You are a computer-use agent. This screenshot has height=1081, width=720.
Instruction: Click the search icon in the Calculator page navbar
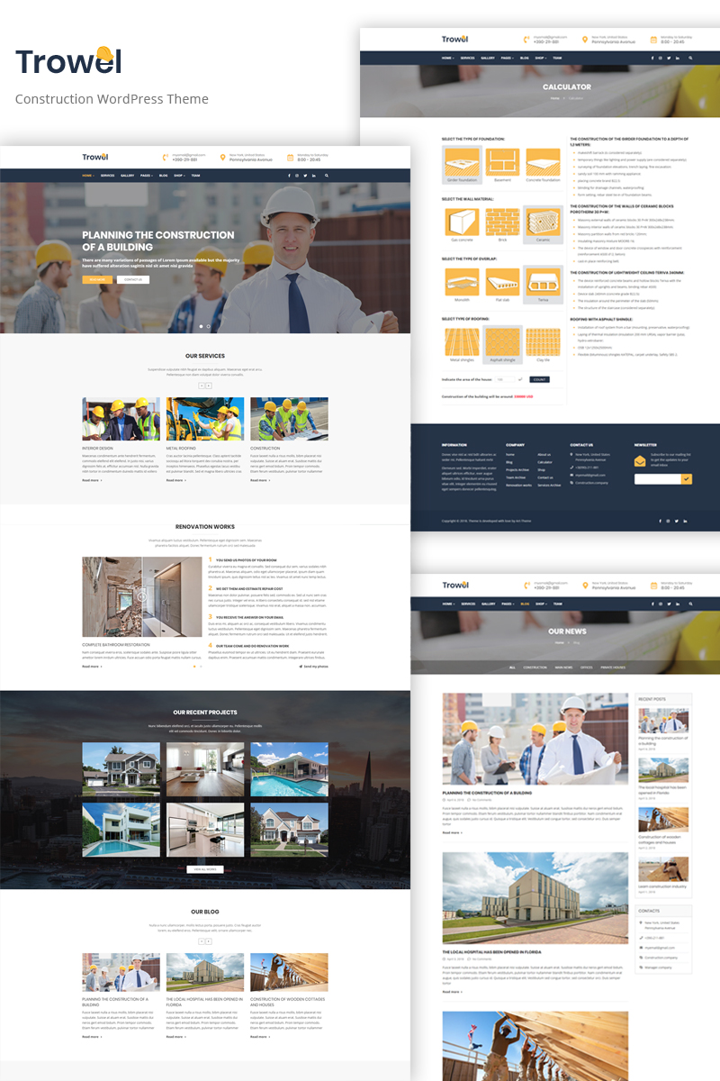(690, 58)
